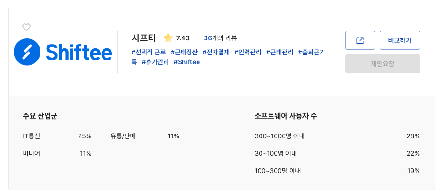Select the #선택적 근로 hashtag
This screenshot has width=443, height=196.
pos(149,52)
